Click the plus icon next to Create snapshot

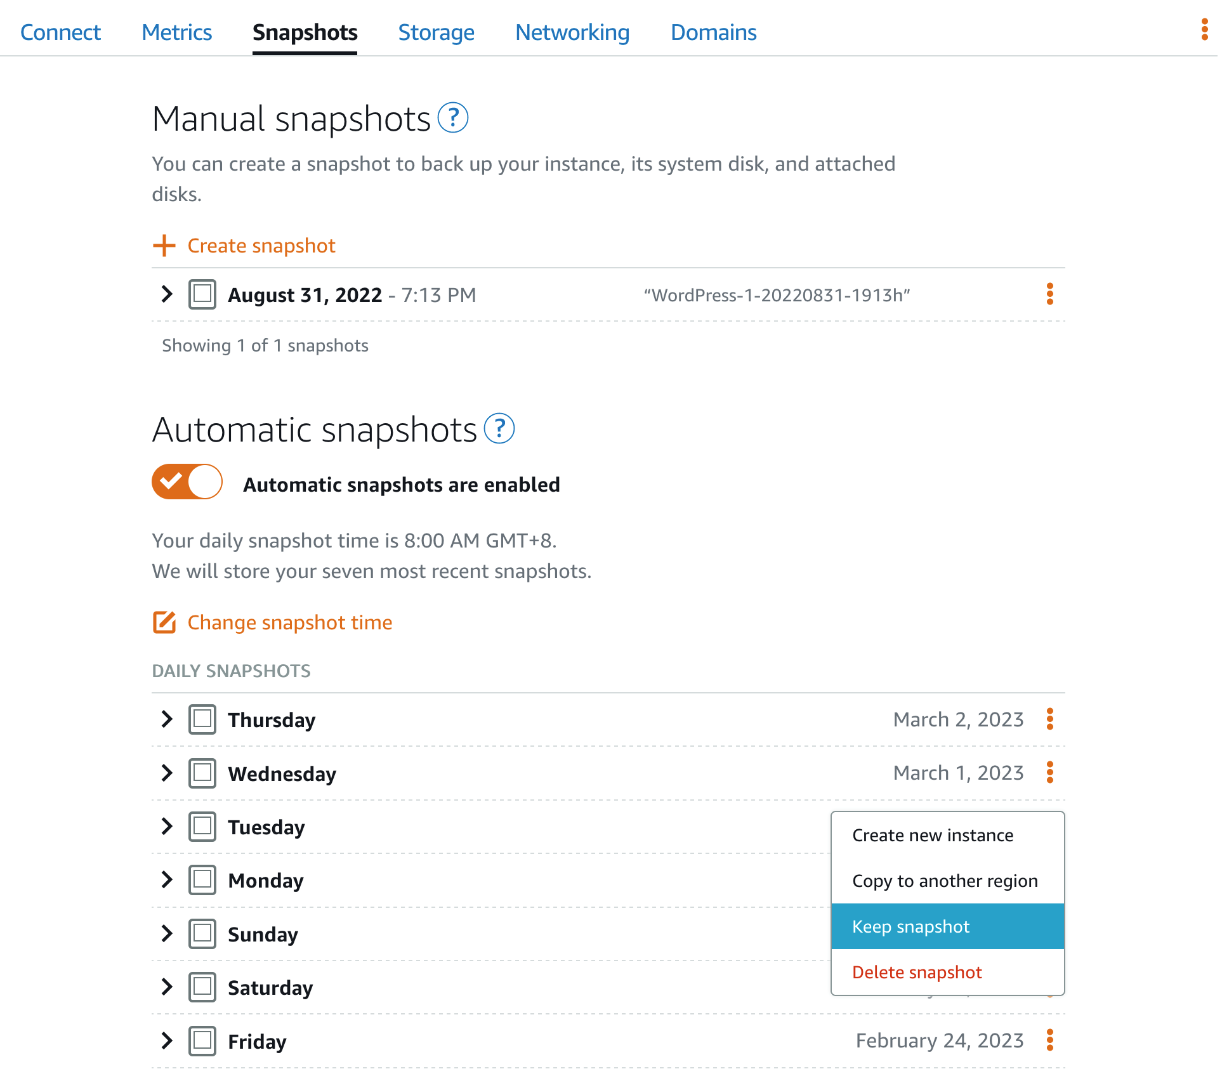(x=164, y=246)
